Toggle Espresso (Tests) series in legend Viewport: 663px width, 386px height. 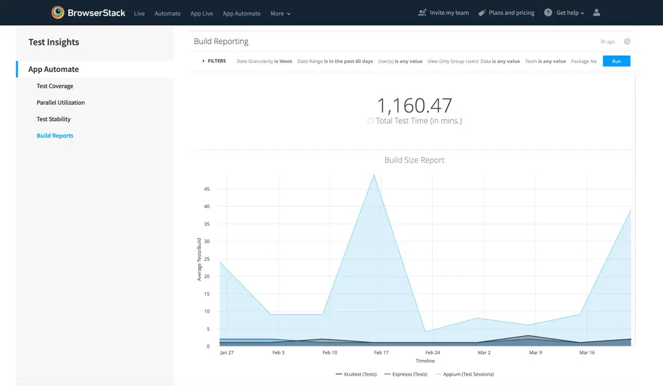[x=406, y=374]
